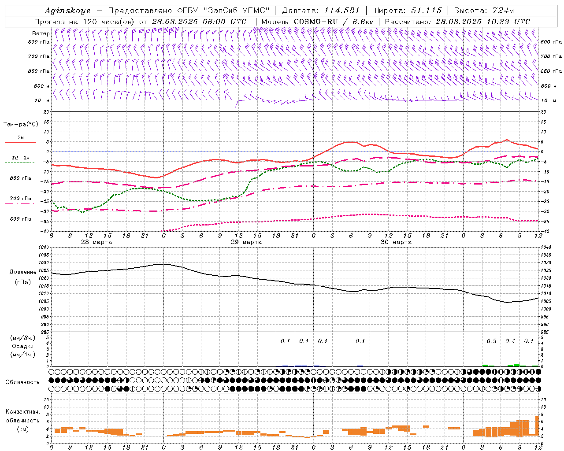The height and width of the screenshot is (451, 564).
Task: Click the '29 марта' date label
Action: pyautogui.click(x=246, y=242)
